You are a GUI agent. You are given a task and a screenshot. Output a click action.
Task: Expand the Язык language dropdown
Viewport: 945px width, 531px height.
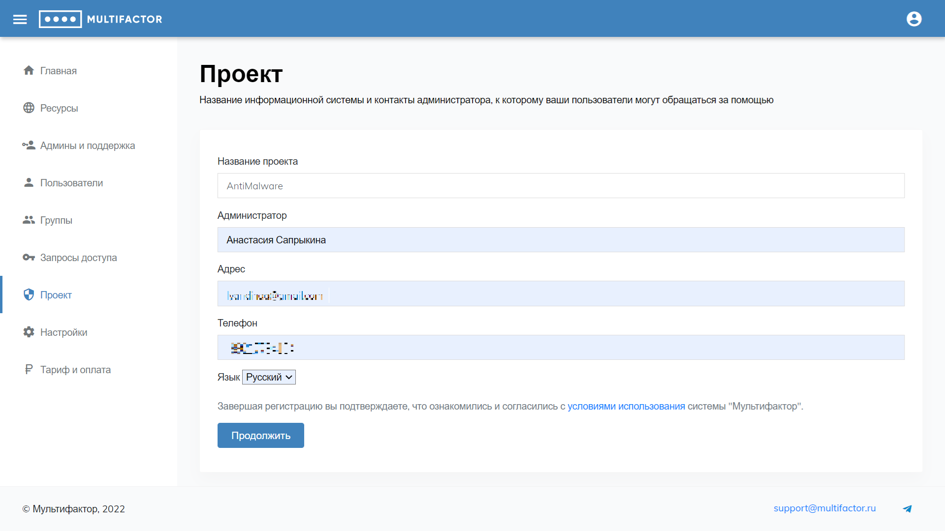(x=269, y=377)
